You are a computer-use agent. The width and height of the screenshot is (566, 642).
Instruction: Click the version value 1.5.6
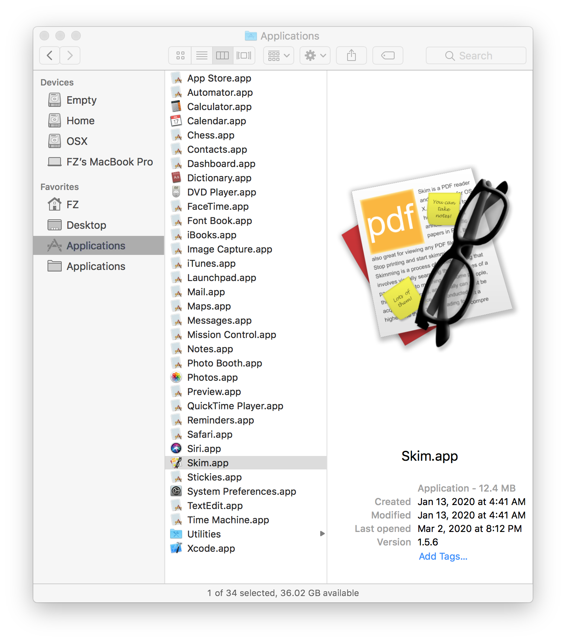[x=428, y=542]
